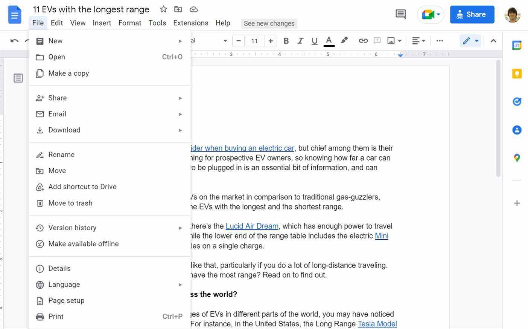Select Print in File menu
Viewport: 528px width, 329px height.
pyautogui.click(x=110, y=317)
